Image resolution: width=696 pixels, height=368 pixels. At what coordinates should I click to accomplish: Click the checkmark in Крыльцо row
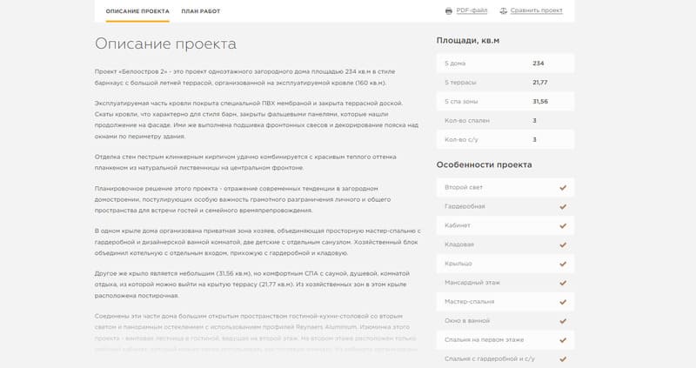click(563, 264)
